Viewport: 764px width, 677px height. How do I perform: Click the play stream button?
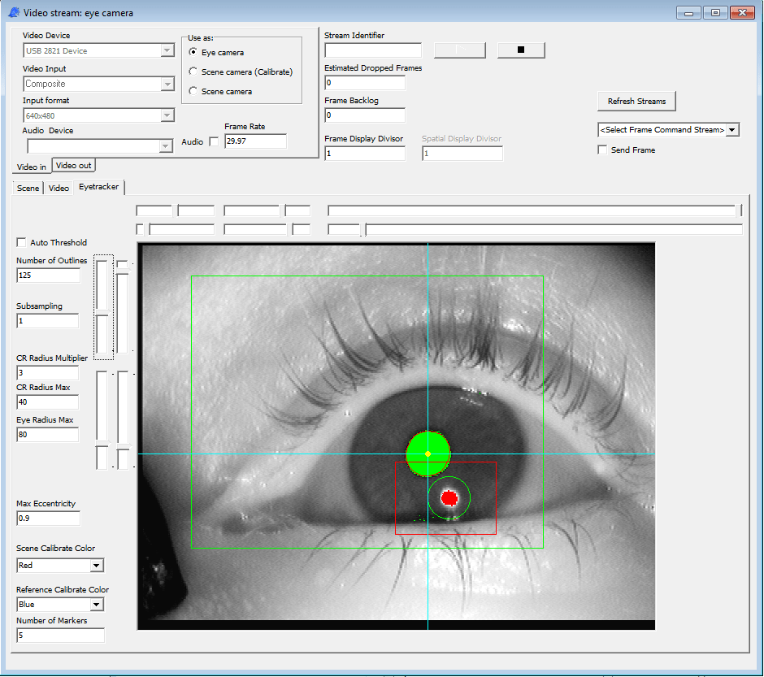click(459, 50)
